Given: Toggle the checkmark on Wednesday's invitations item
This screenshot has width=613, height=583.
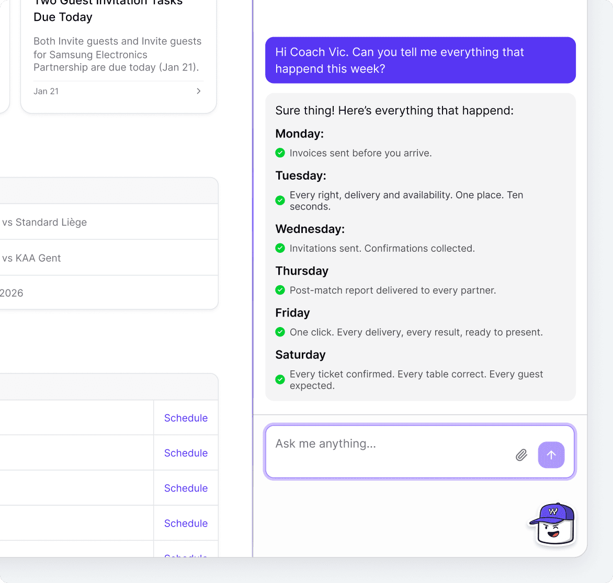Looking at the screenshot, I should 280,248.
